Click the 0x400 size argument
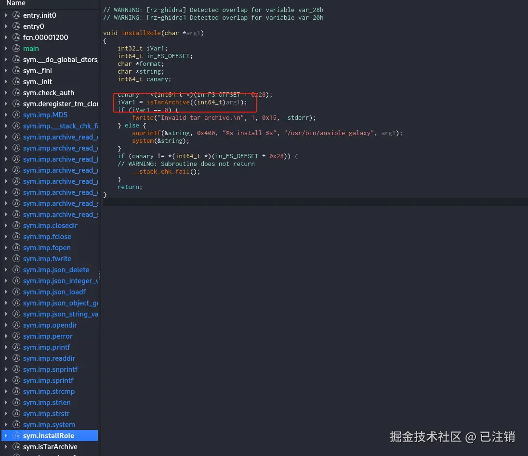 pos(206,133)
